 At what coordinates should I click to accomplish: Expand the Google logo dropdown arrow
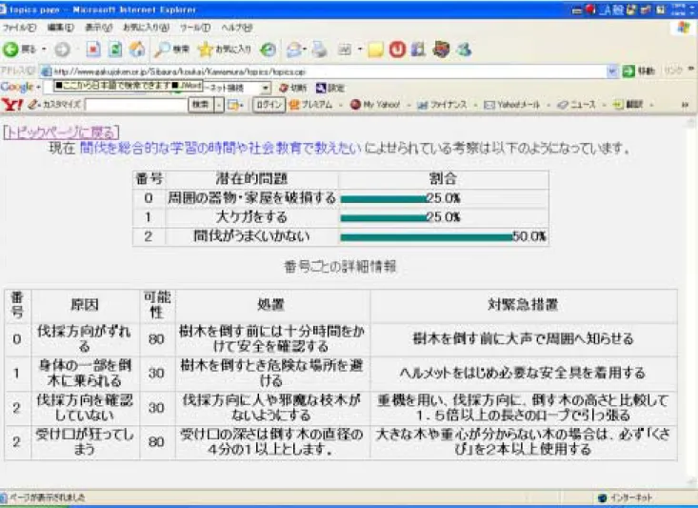click(38, 88)
